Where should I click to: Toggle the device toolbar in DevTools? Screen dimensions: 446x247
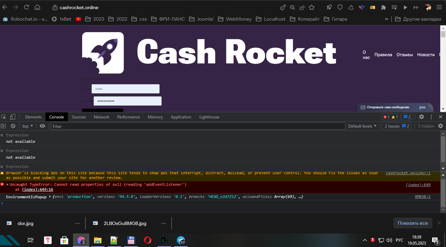click(x=13, y=117)
